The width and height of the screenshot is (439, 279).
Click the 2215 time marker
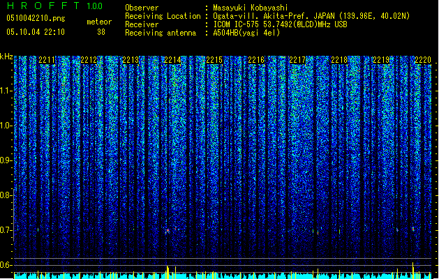pyautogui.click(x=214, y=60)
